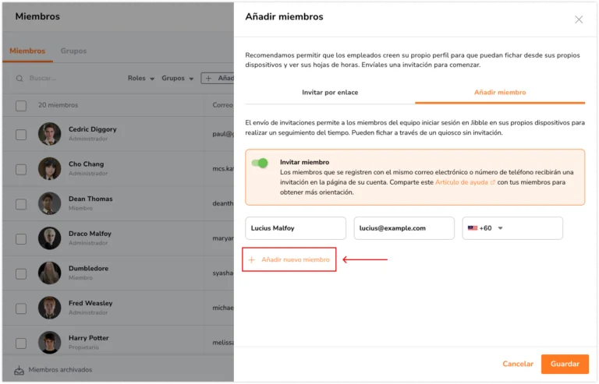Click the Cancelar link
Image resolution: width=599 pixels, height=384 pixels.
[x=518, y=364]
